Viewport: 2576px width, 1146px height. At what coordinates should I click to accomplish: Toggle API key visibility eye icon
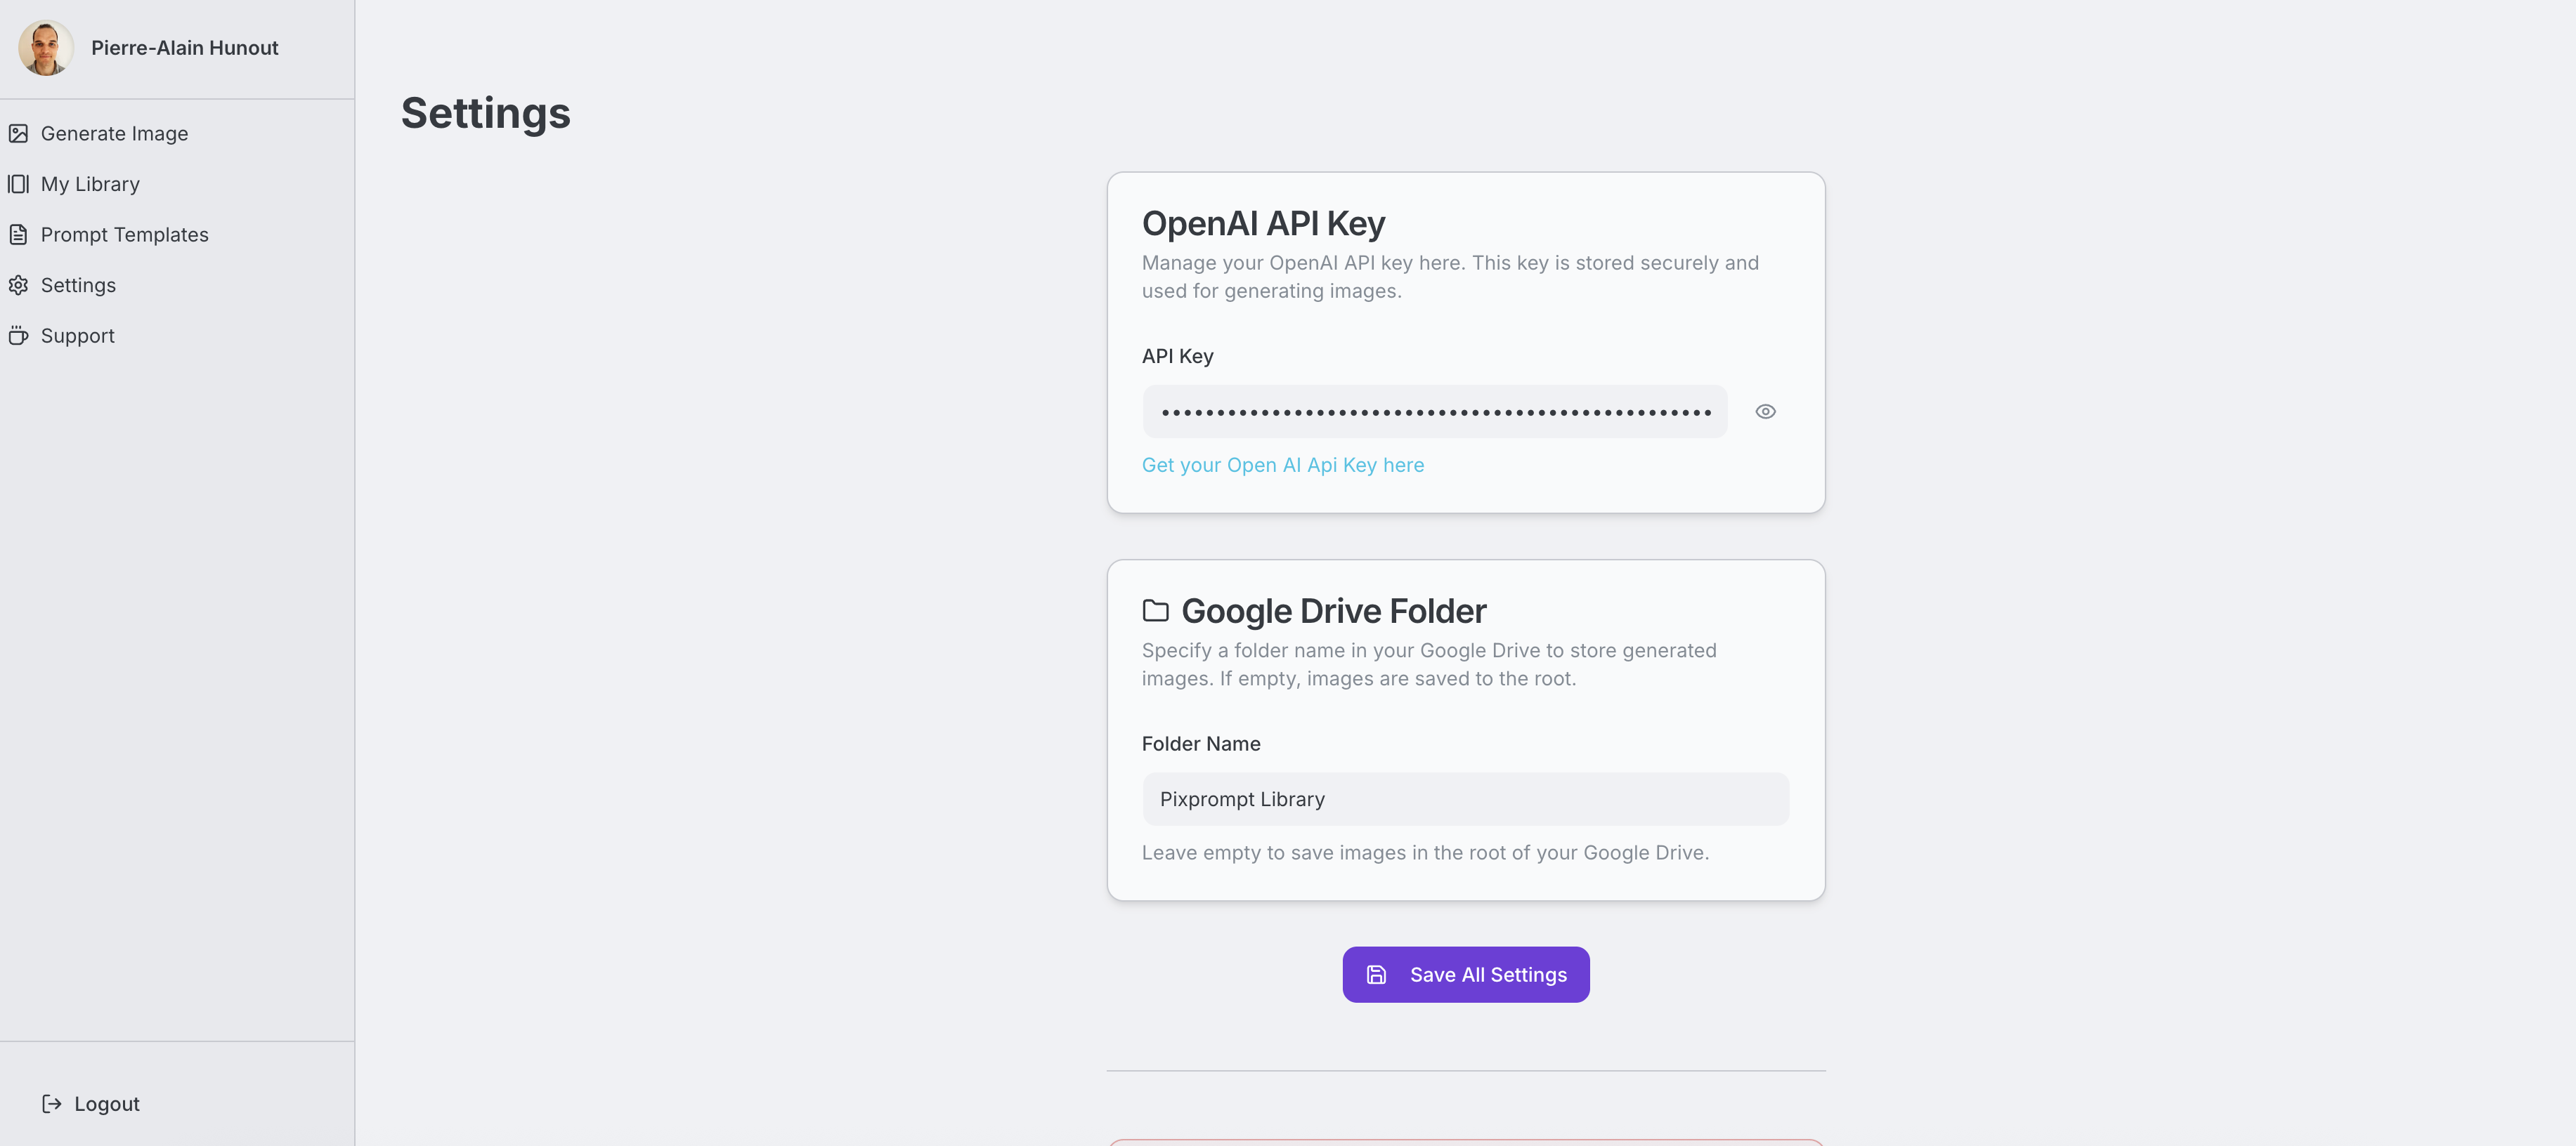1765,411
